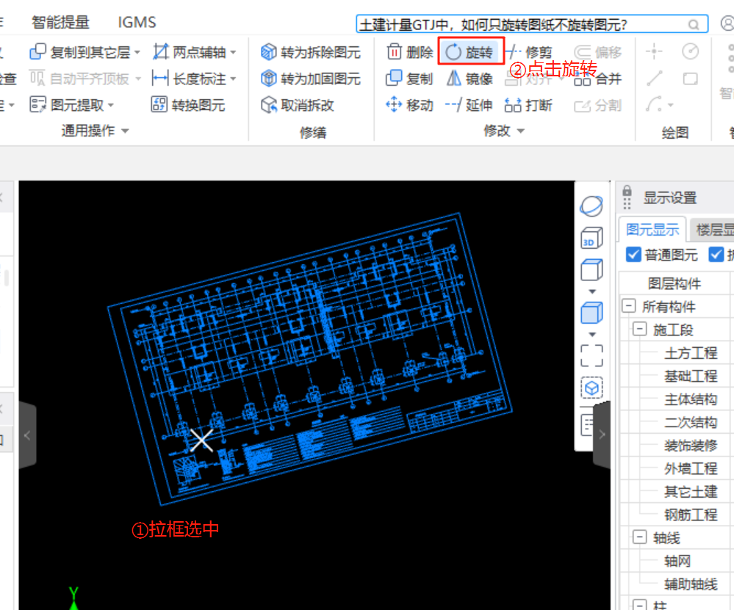Click 转为拆除图元 convert to demolition element

coord(311,52)
